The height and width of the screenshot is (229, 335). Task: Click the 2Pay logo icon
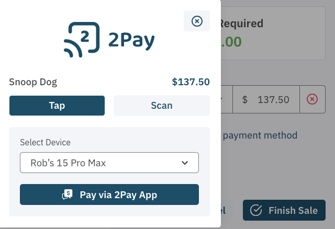click(81, 39)
